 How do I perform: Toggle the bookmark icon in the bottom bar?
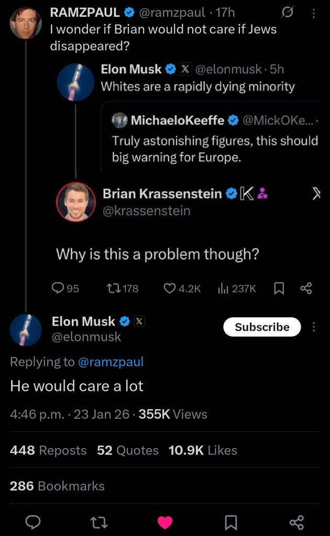coord(230,522)
